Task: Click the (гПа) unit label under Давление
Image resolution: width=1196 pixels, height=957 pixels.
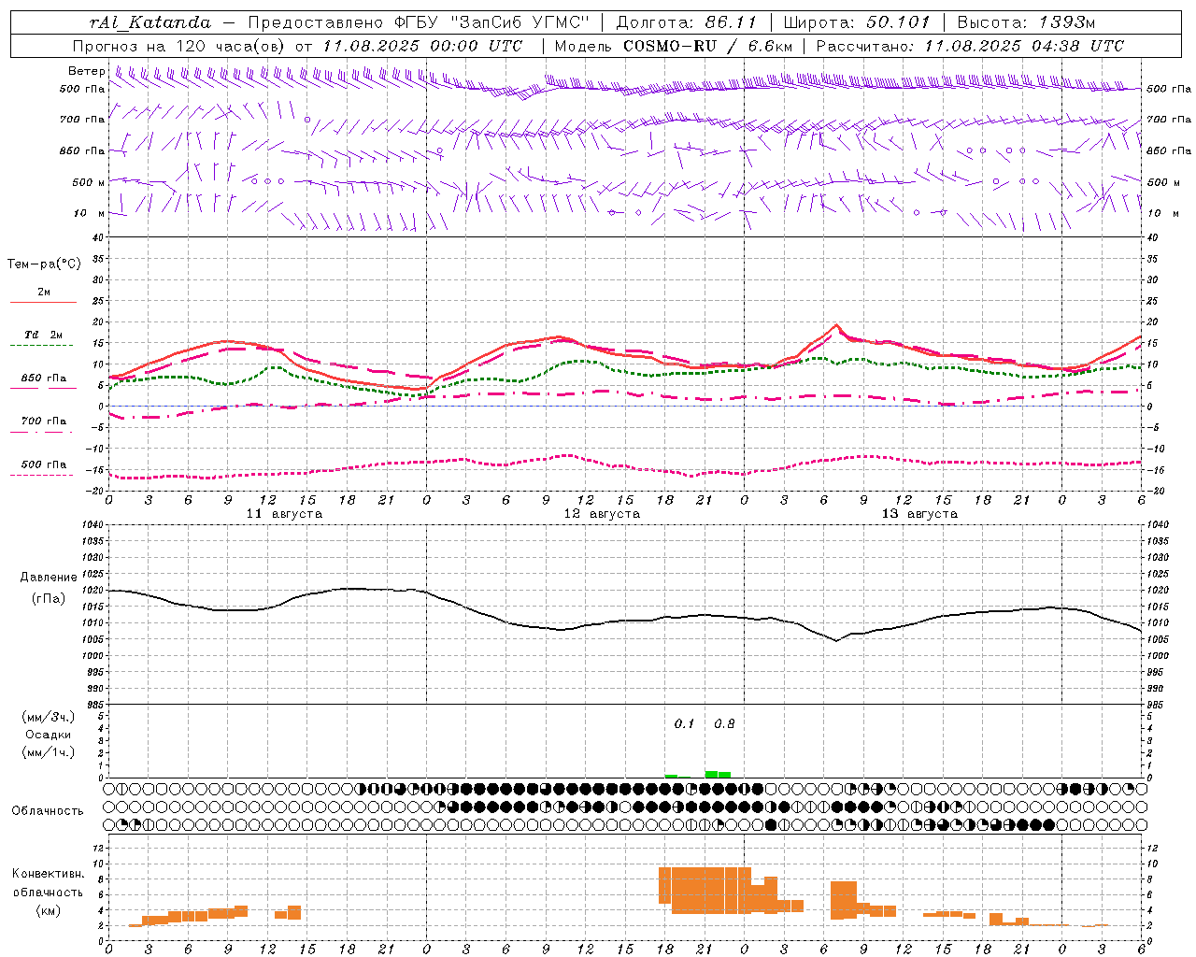Action: pos(49,599)
